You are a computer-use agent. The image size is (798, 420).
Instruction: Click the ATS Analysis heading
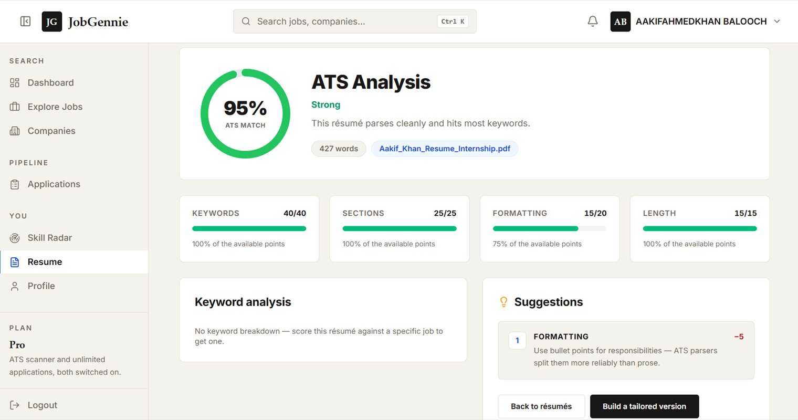[x=371, y=82]
